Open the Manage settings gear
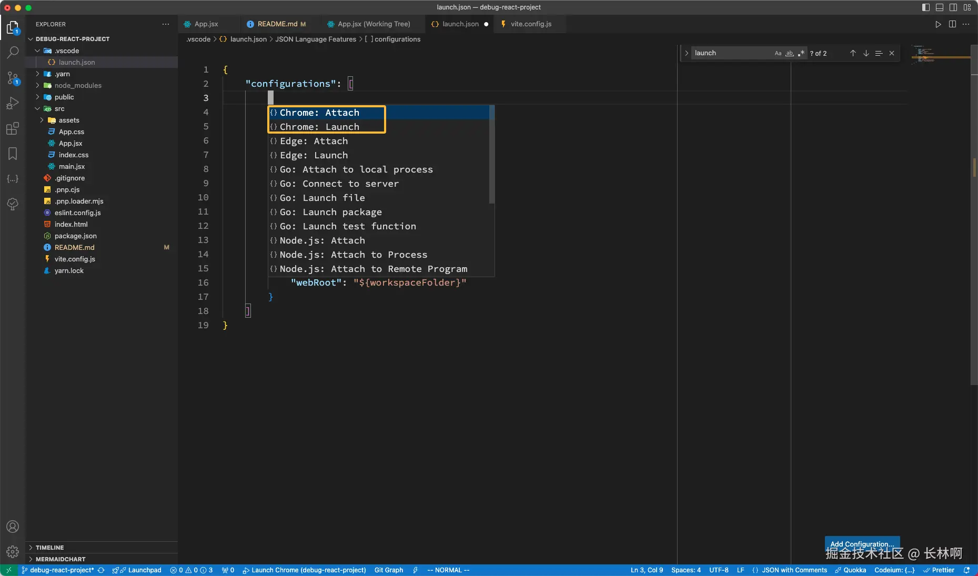This screenshot has width=978, height=576. tap(13, 551)
